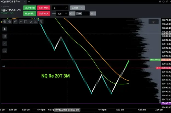Click the zoom in magnifier icon

[5, 22]
